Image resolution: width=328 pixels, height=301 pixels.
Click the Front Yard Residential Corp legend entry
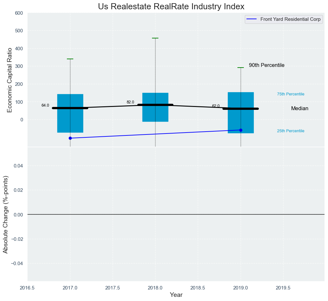click(290, 19)
